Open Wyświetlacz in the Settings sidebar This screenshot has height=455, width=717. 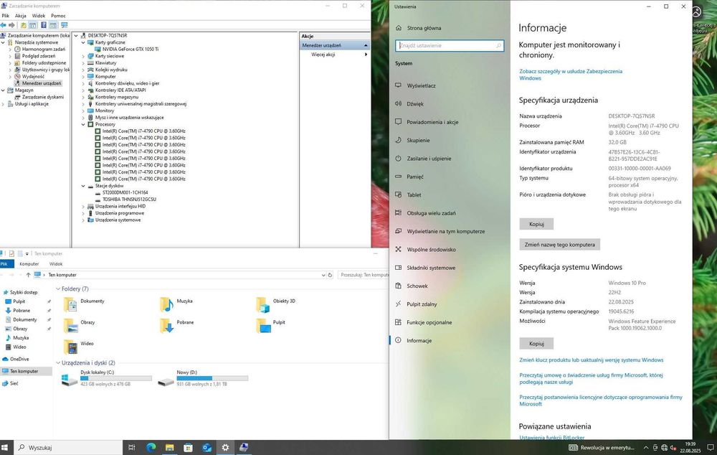421,85
